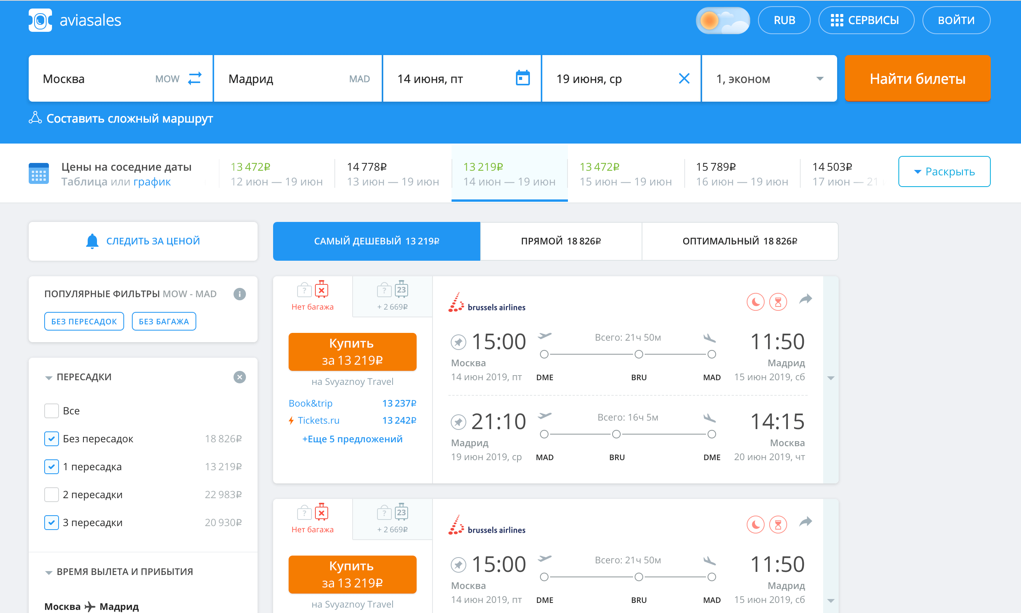The height and width of the screenshot is (613, 1021).
Task: Uncheck the Без пересадок checkbox
Action: click(51, 439)
